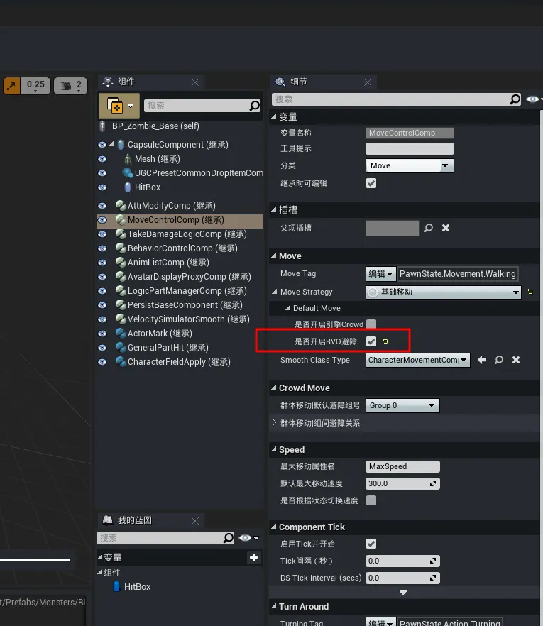This screenshot has width=543, height=626.
Task: Clear the 父项插槽 socket with X
Action: (446, 228)
